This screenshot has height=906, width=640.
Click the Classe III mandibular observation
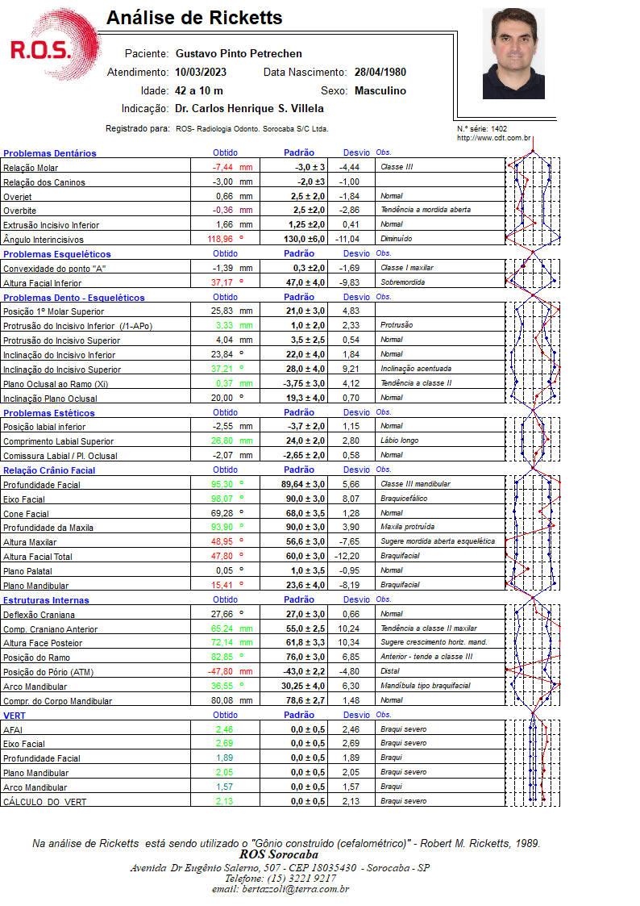point(415,483)
